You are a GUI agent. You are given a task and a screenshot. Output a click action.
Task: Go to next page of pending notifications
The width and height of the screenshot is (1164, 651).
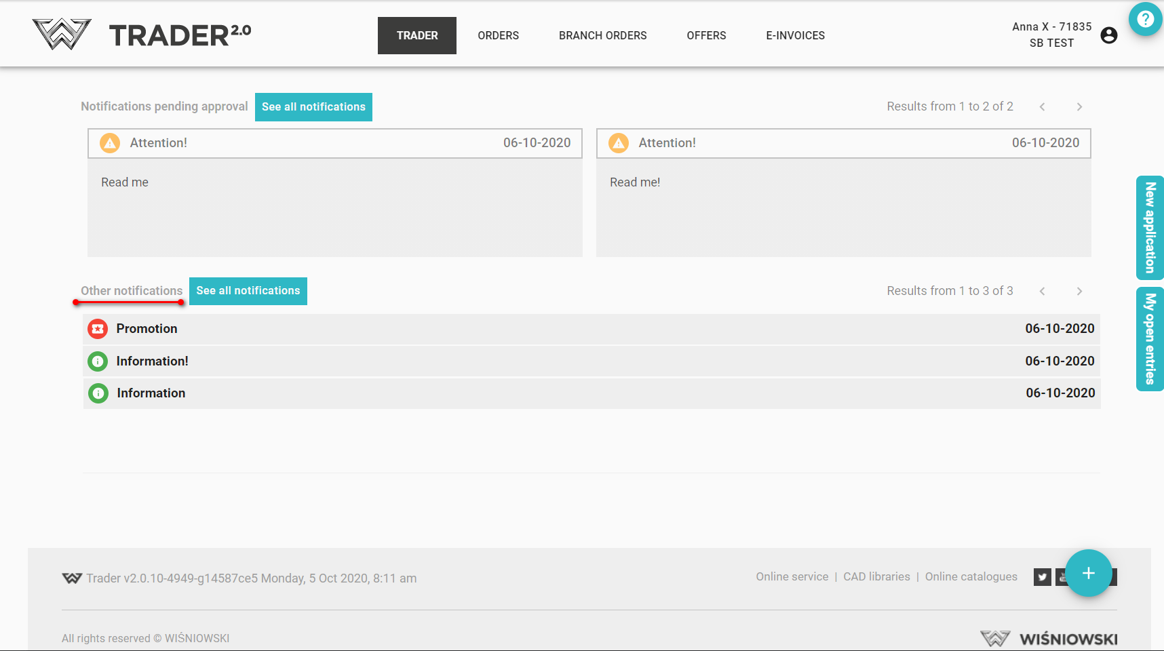tap(1079, 107)
